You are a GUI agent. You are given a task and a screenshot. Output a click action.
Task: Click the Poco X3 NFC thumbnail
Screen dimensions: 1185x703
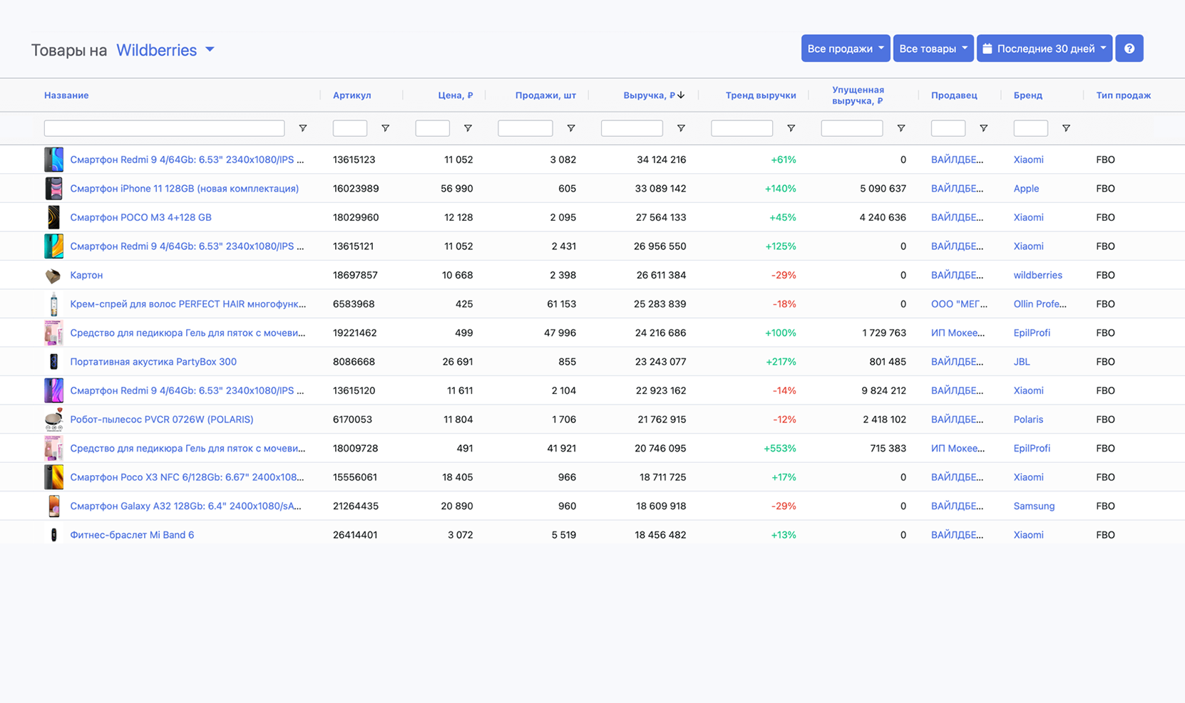pos(53,477)
